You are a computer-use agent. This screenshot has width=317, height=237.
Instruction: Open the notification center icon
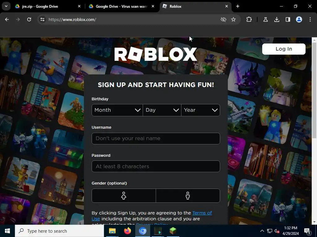307,231
